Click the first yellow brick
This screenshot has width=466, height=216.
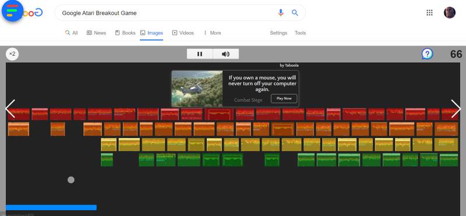(108, 145)
